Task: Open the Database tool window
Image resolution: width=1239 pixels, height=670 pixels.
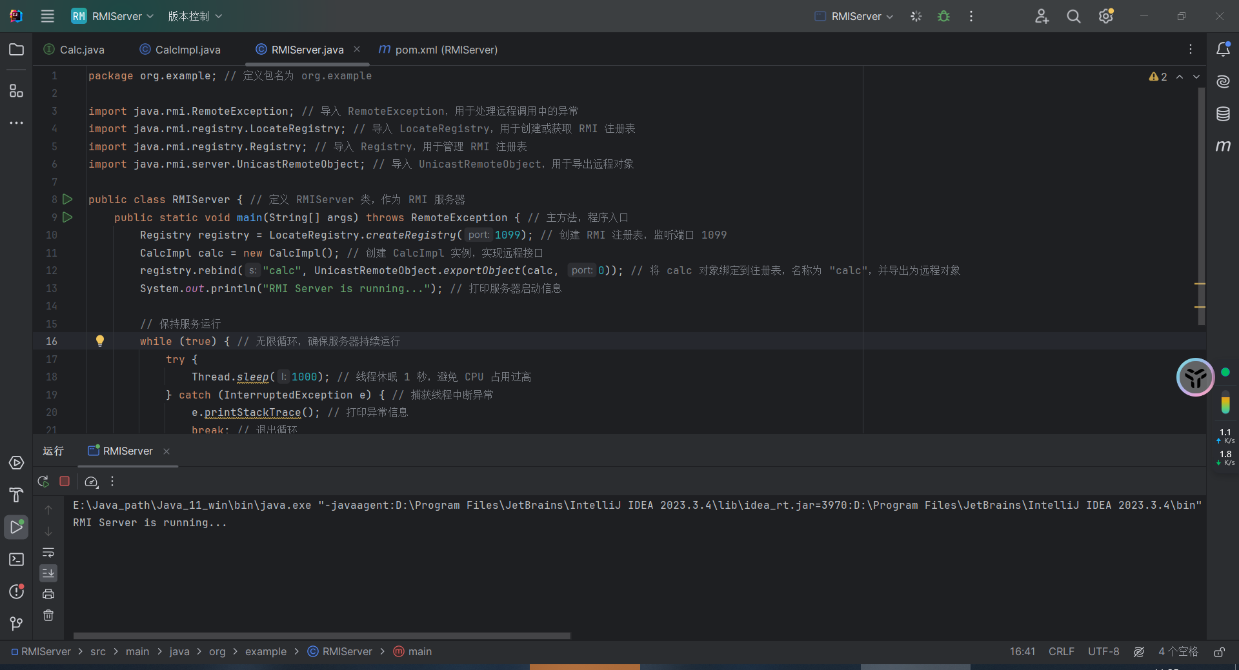Action: (x=1223, y=114)
